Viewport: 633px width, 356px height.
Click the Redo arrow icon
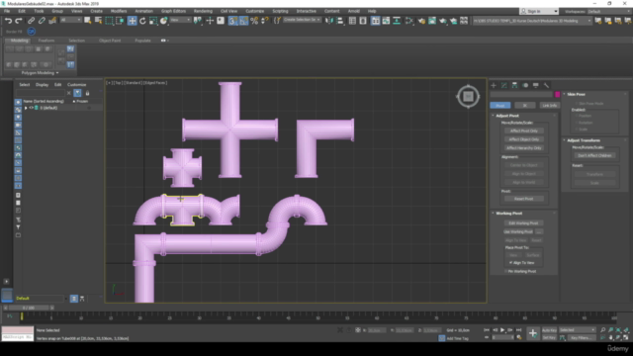point(19,21)
